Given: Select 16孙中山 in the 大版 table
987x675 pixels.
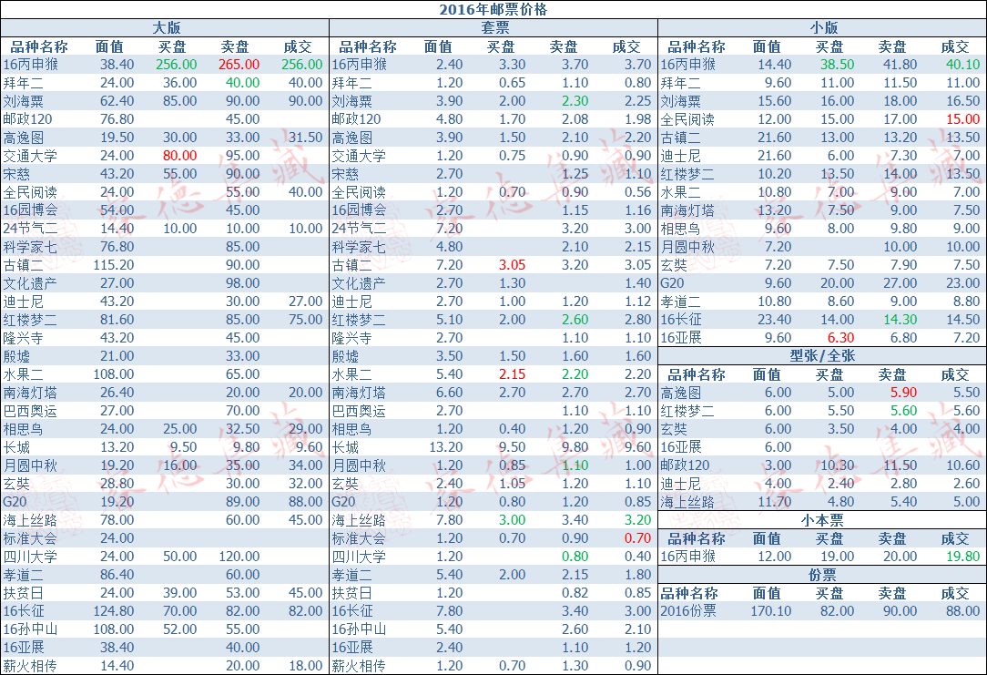Looking at the screenshot, I should (x=30, y=629).
